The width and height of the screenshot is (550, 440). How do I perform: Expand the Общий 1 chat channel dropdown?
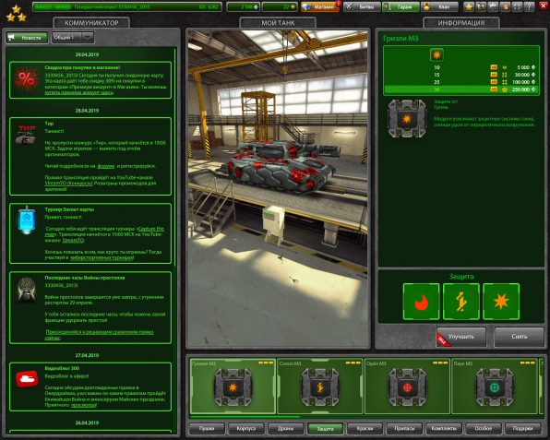coord(73,37)
